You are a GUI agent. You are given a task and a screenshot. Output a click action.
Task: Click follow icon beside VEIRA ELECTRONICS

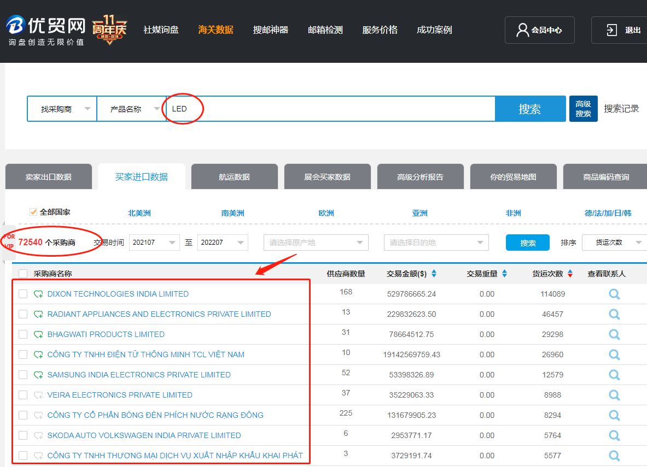coord(38,395)
